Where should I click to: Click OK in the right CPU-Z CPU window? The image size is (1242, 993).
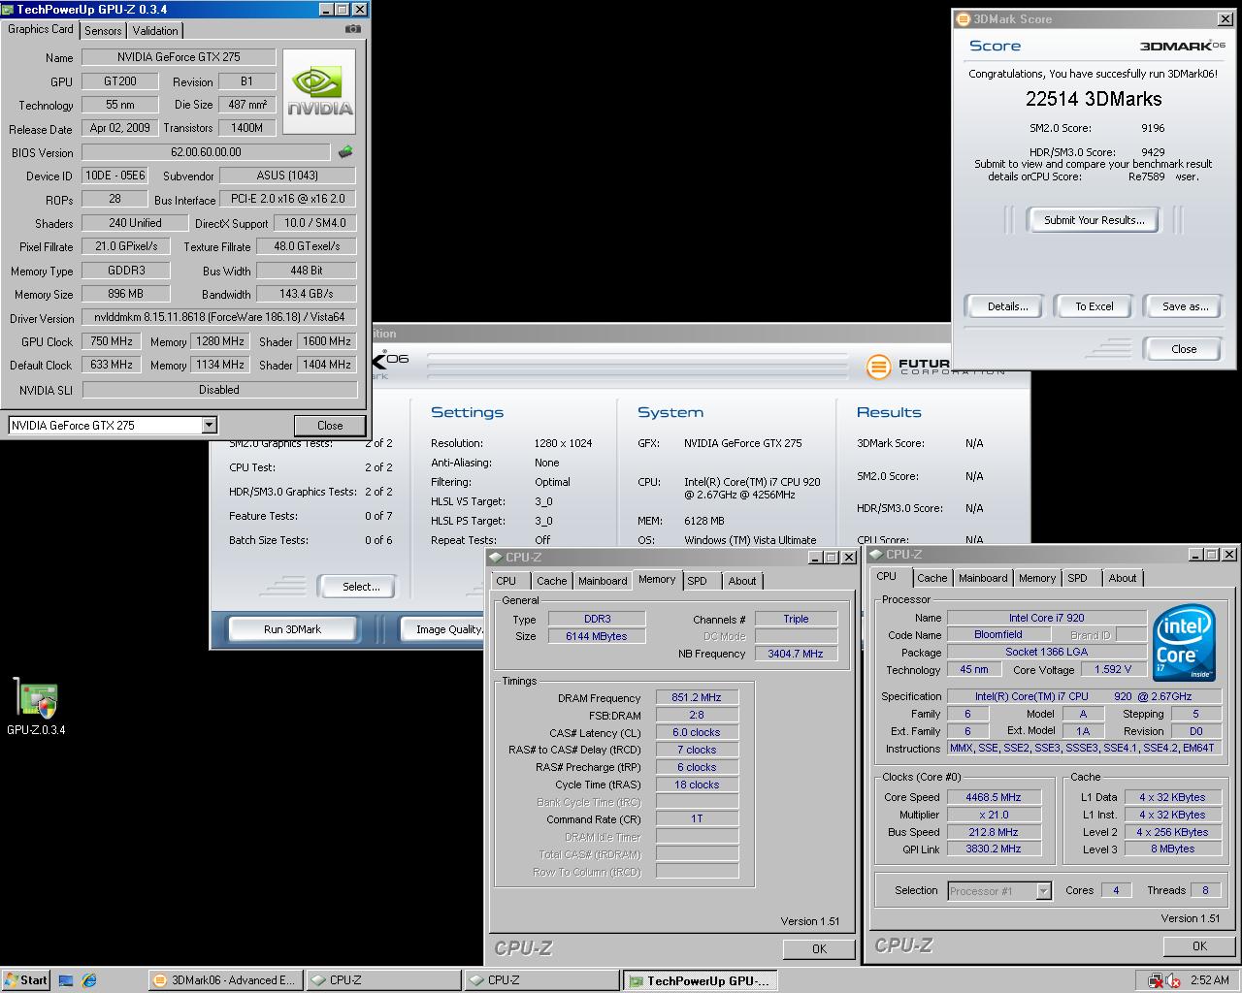click(1199, 946)
